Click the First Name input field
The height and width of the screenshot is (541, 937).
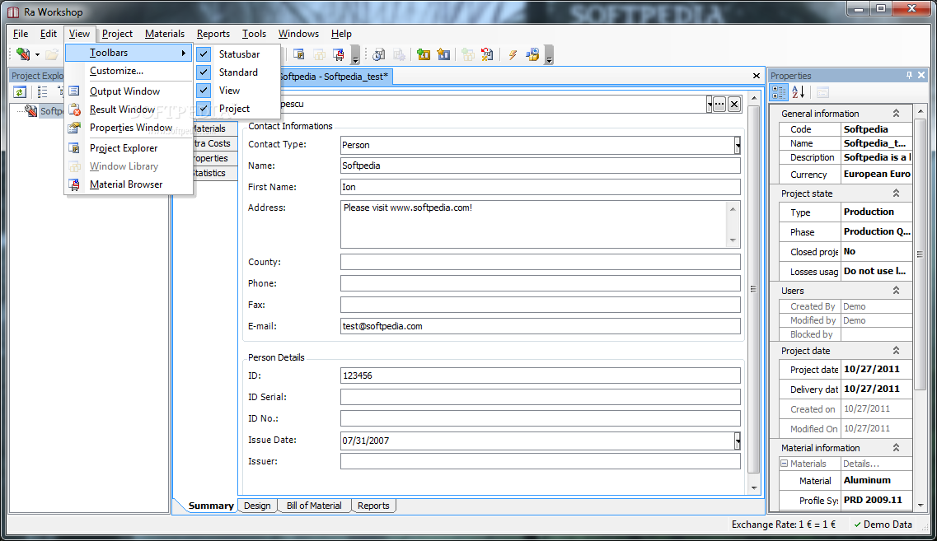[x=541, y=187]
